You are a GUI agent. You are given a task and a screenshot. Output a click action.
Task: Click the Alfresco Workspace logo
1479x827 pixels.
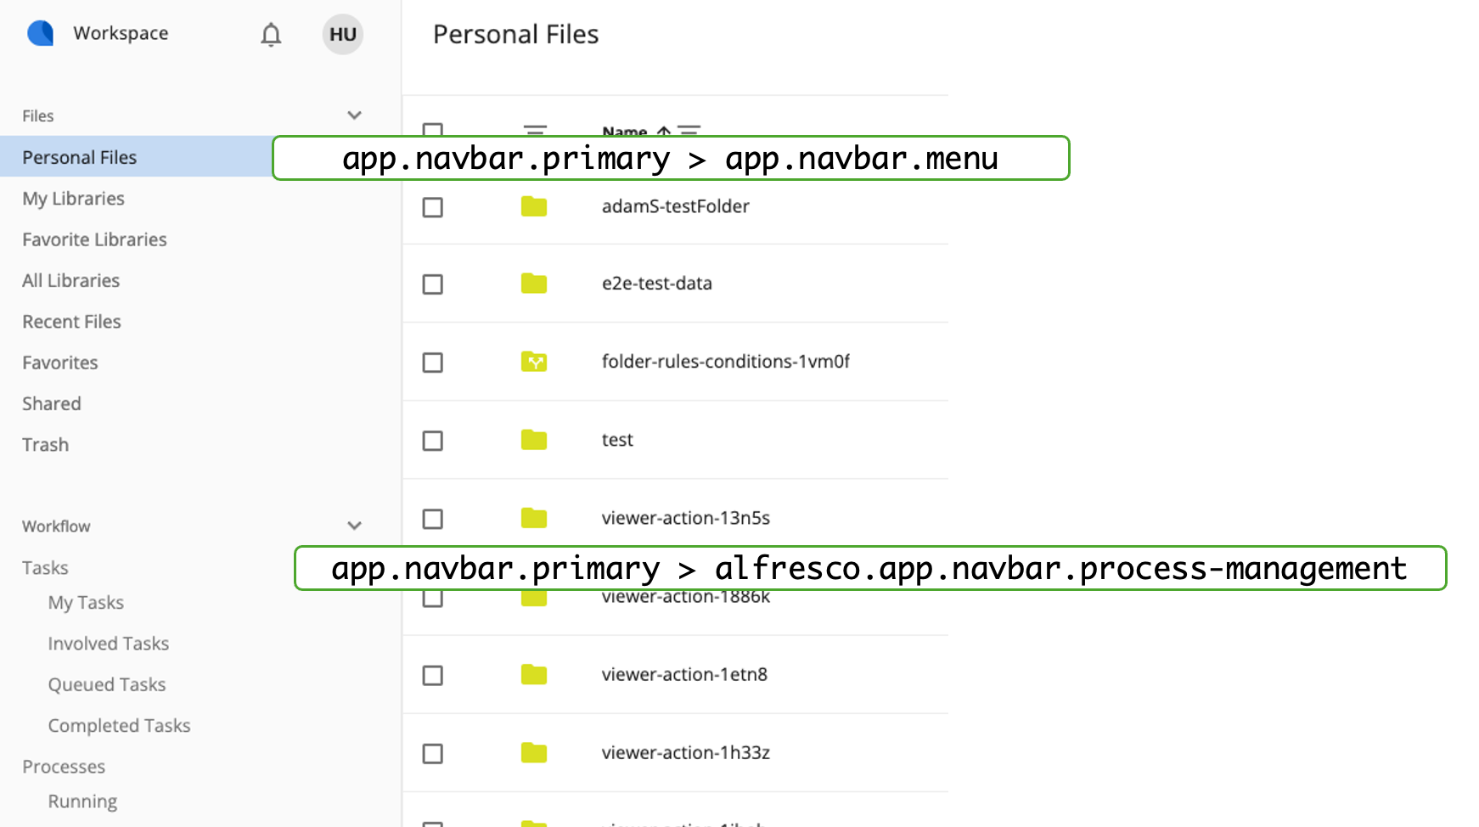click(x=39, y=34)
